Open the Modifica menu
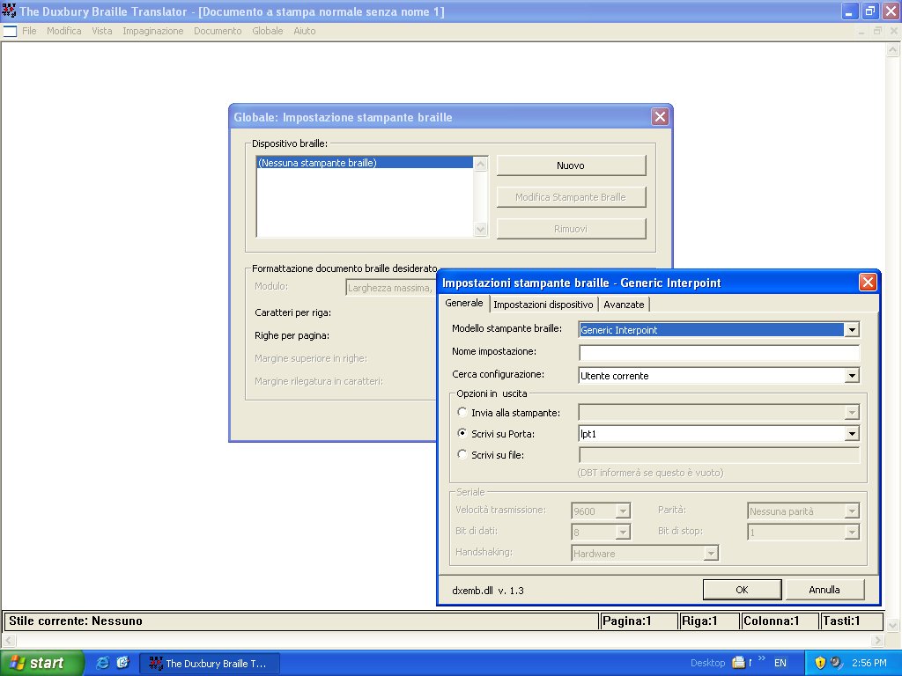This screenshot has width=902, height=676. [63, 31]
